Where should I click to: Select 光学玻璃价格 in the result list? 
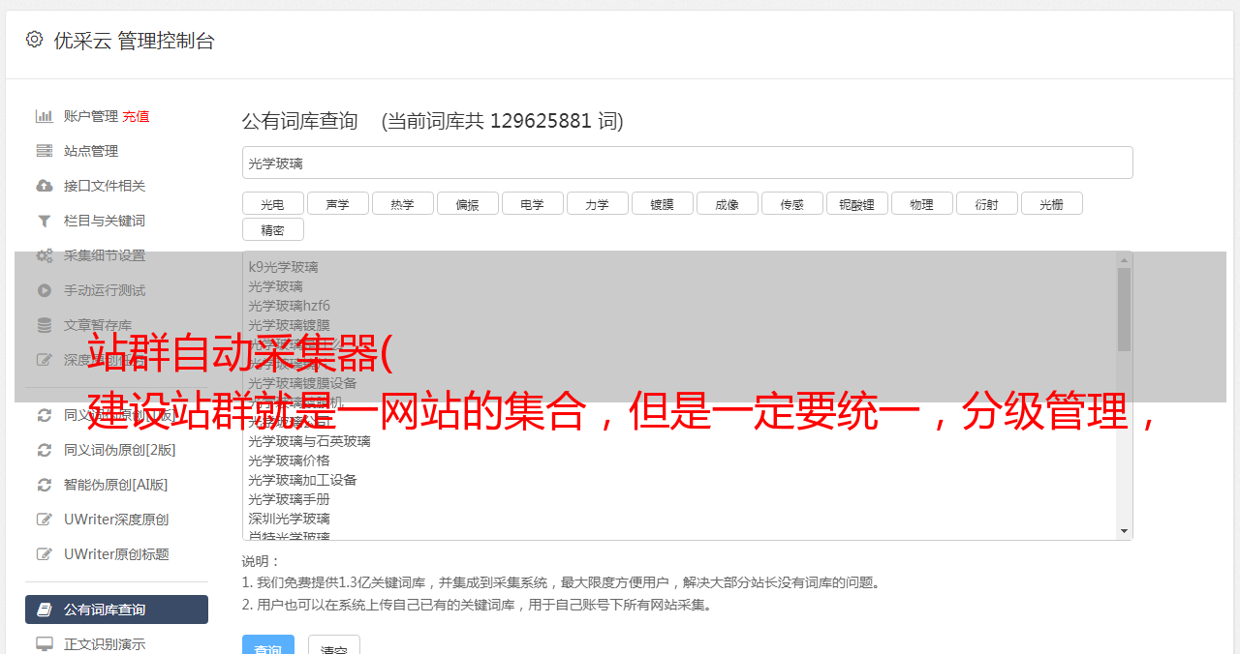click(289, 461)
